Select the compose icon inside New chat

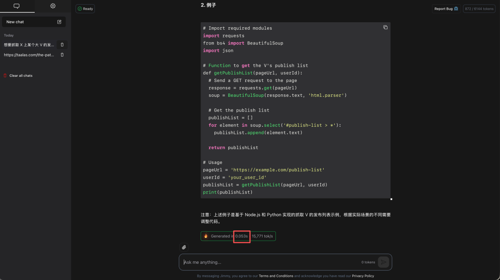59,22
